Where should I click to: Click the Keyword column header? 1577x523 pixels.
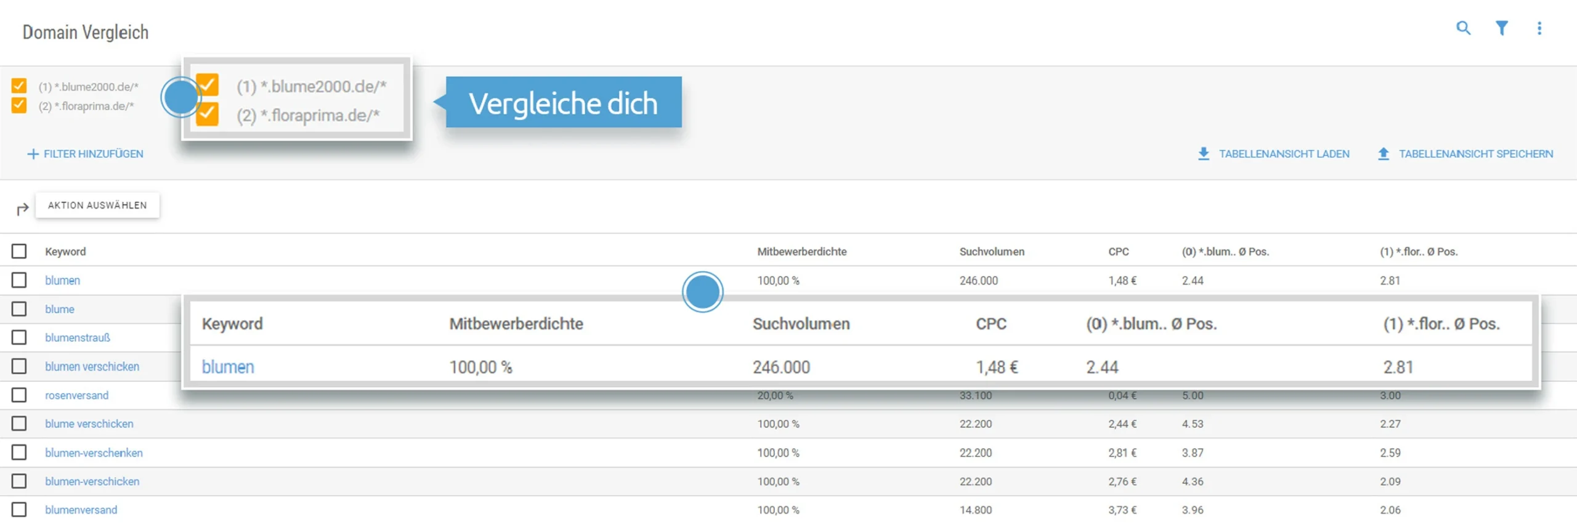pyautogui.click(x=65, y=251)
